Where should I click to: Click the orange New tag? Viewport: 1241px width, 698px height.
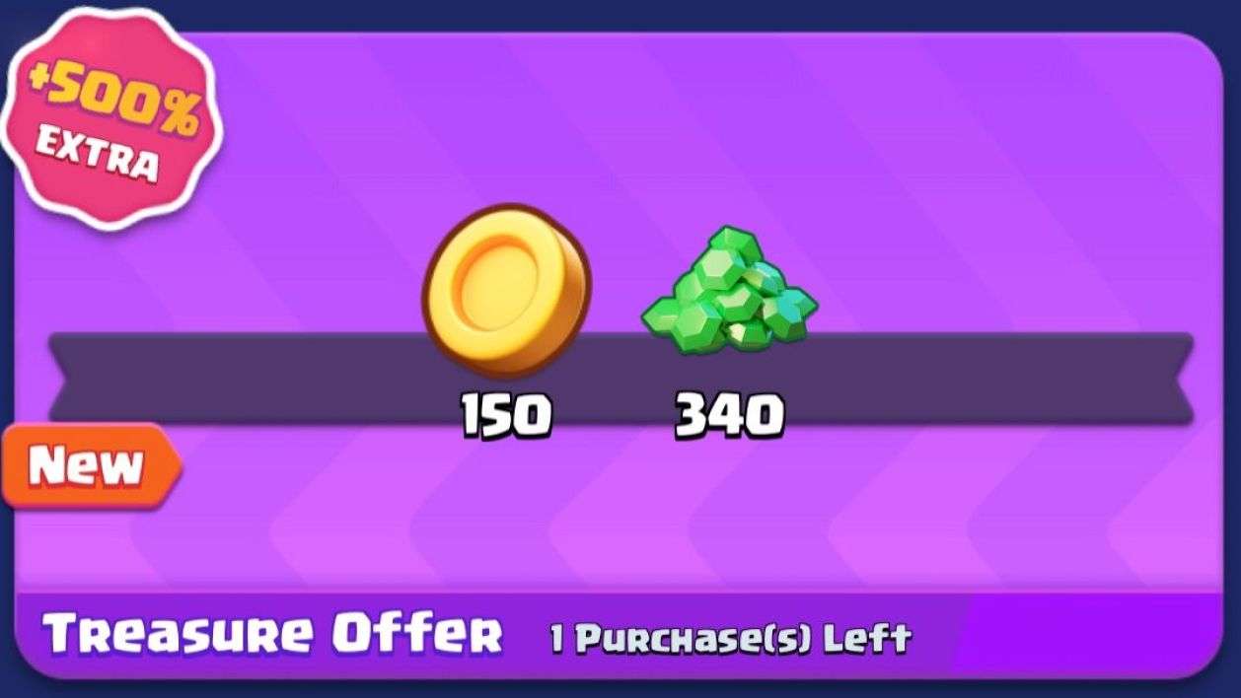tap(91, 465)
